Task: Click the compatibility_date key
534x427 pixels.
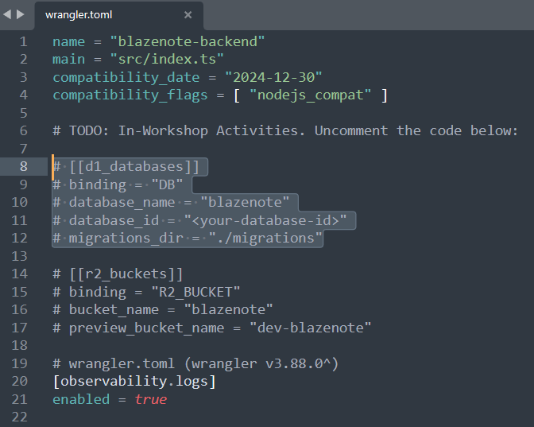Action: (x=126, y=78)
